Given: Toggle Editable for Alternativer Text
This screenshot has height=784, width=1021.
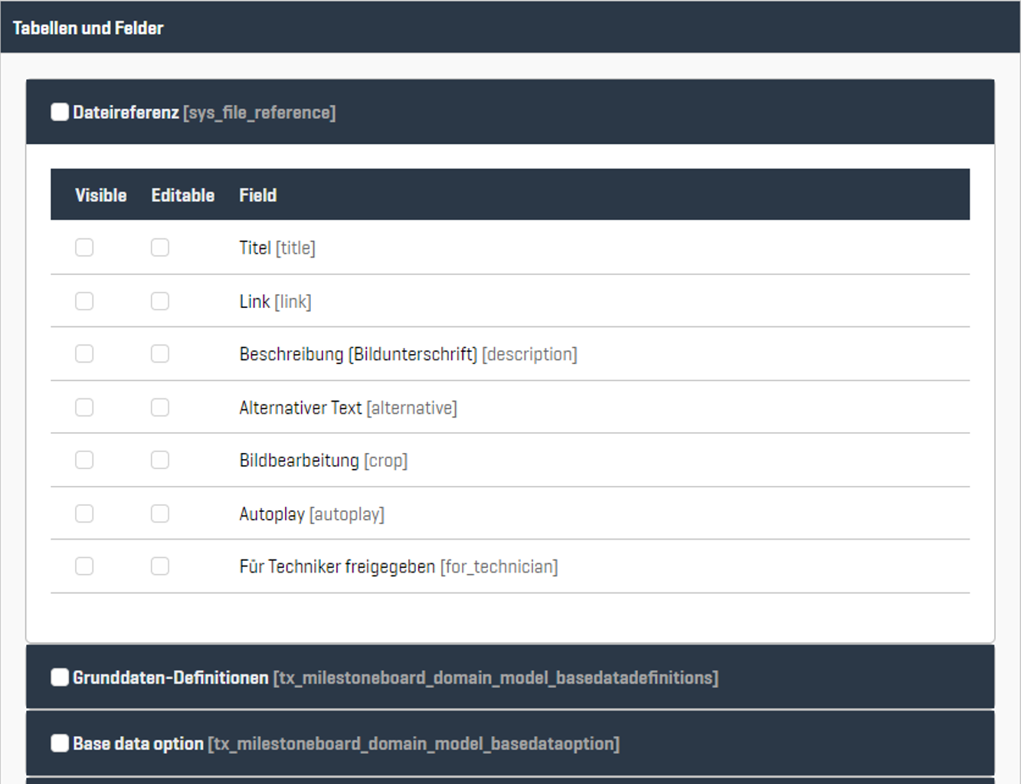Looking at the screenshot, I should pyautogui.click(x=160, y=408).
